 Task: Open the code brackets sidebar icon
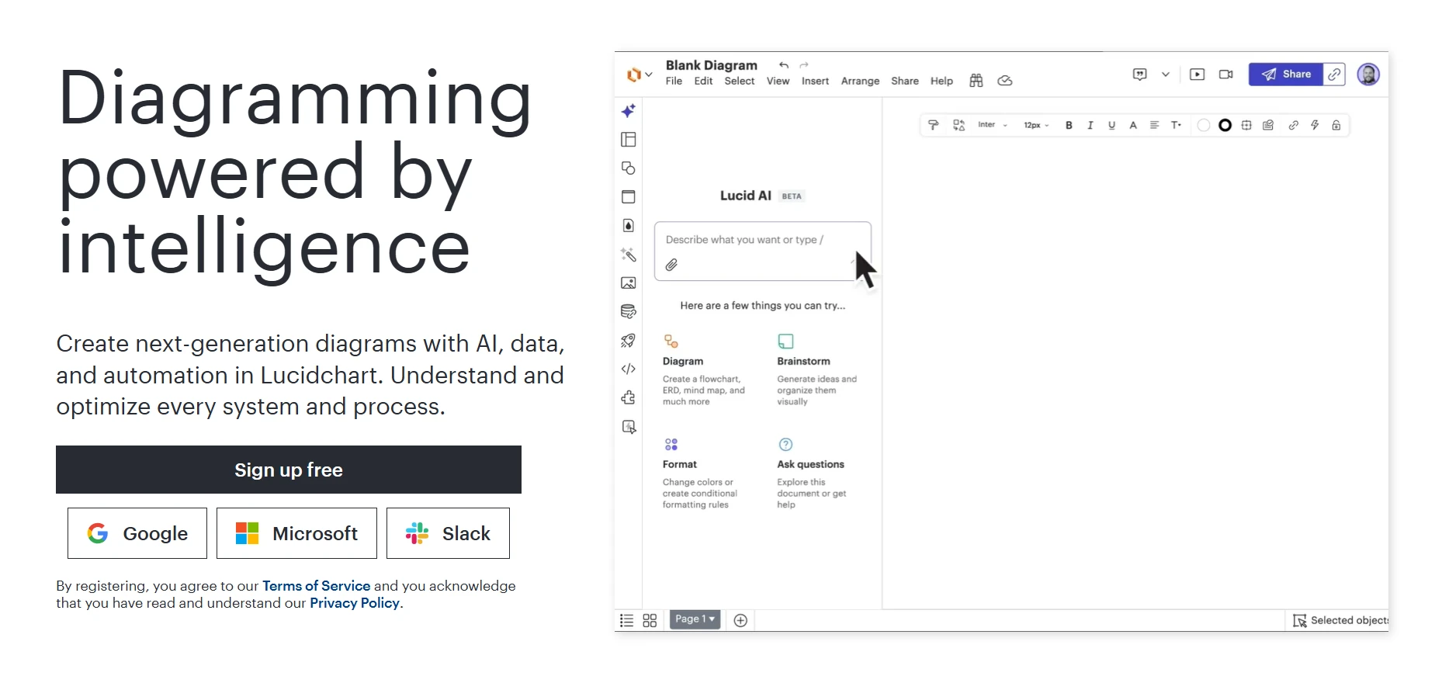point(629,369)
